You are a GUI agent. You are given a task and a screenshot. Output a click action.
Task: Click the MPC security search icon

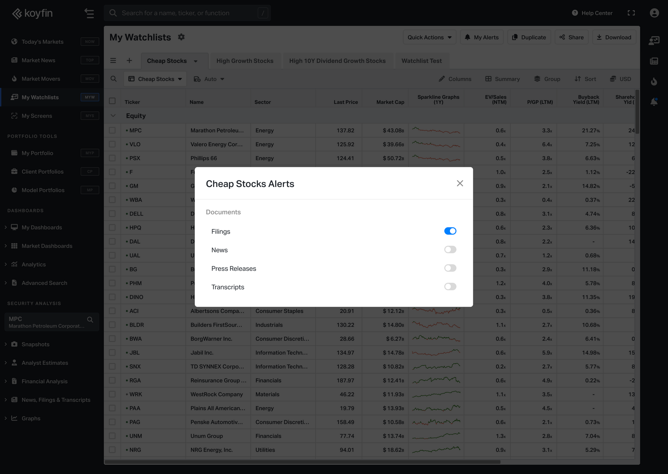(90, 320)
